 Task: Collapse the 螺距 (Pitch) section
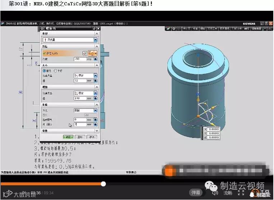point(97,87)
